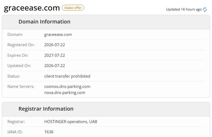
Task: Click the 'Updated On:' label
Action: 19,66
